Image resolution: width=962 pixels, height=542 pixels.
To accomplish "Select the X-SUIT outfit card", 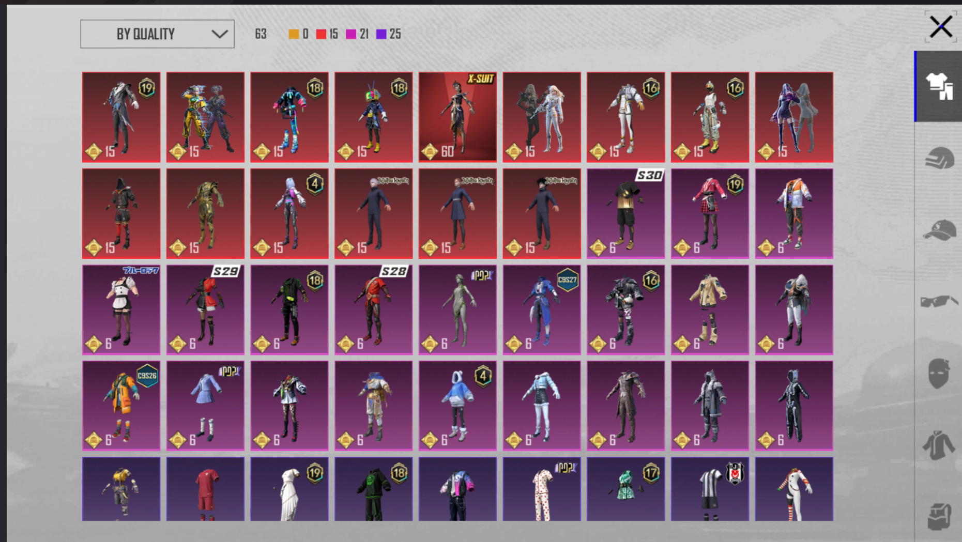I will 457,117.
